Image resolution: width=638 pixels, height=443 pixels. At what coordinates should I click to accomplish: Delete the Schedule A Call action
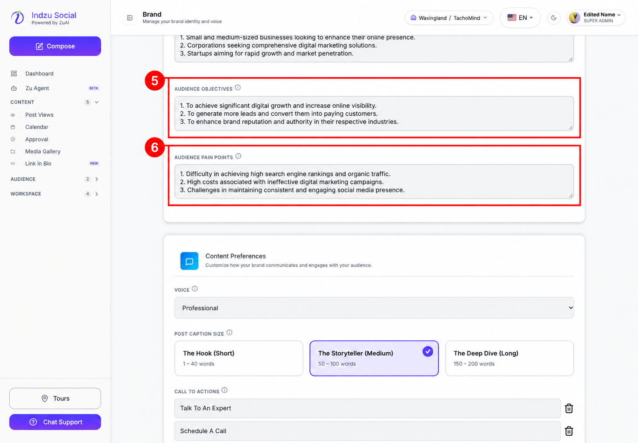[569, 431]
